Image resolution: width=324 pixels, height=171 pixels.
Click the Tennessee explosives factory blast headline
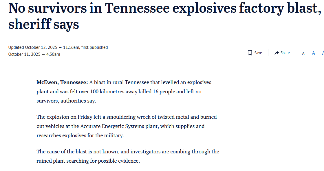(165, 16)
